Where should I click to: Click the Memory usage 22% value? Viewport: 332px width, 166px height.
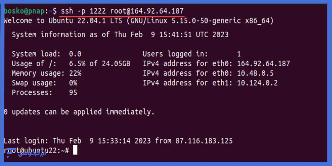[x=75, y=73]
